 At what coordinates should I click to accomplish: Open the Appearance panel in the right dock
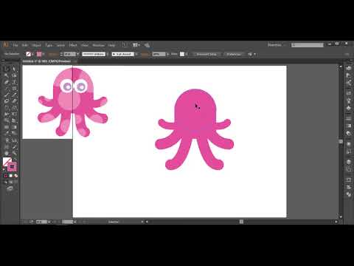point(348,144)
